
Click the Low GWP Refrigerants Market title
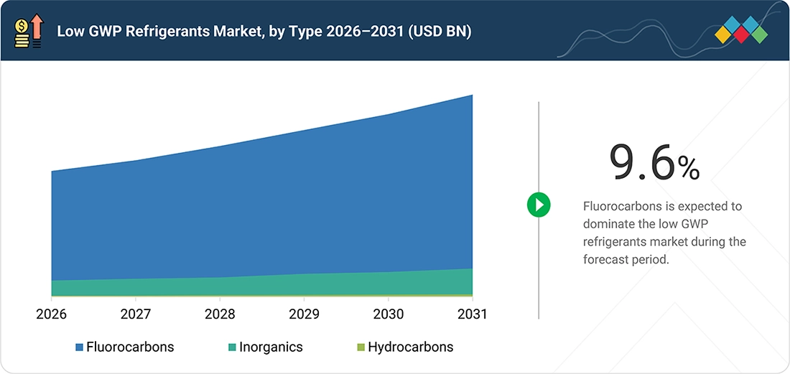click(264, 31)
